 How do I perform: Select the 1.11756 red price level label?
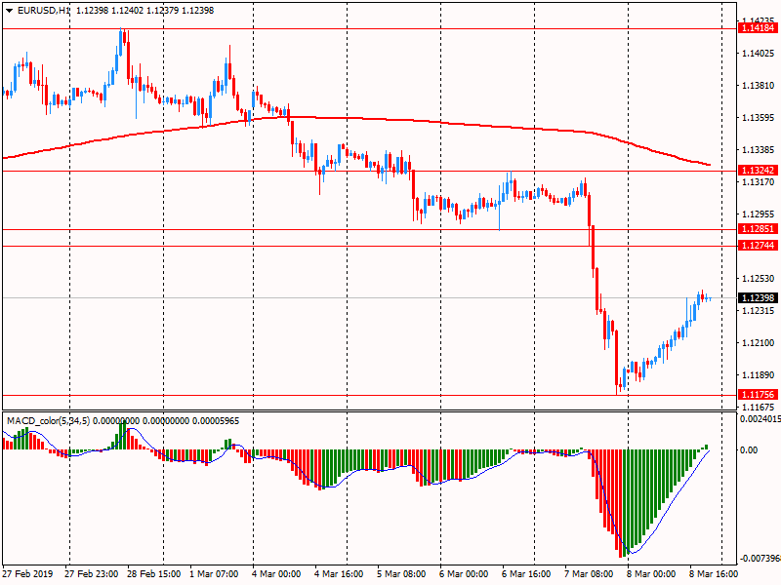(758, 395)
